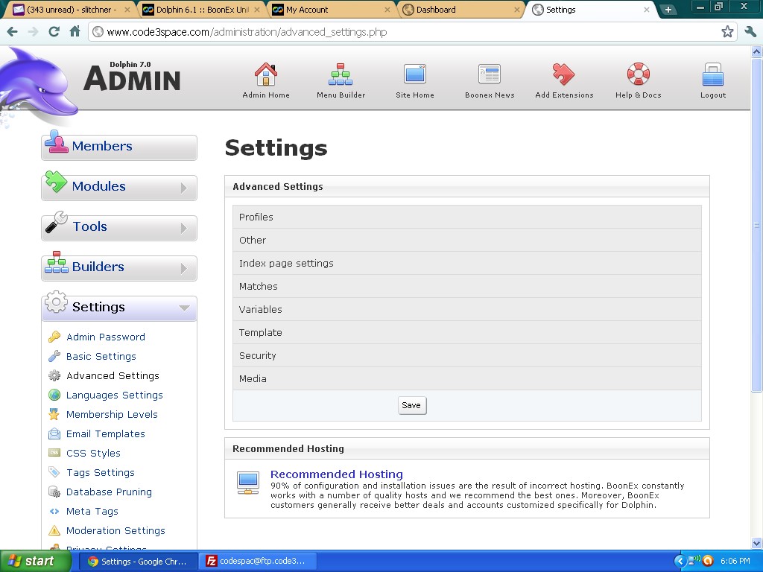
Task: Click the Add Extensions puzzle icon
Action: point(564,74)
